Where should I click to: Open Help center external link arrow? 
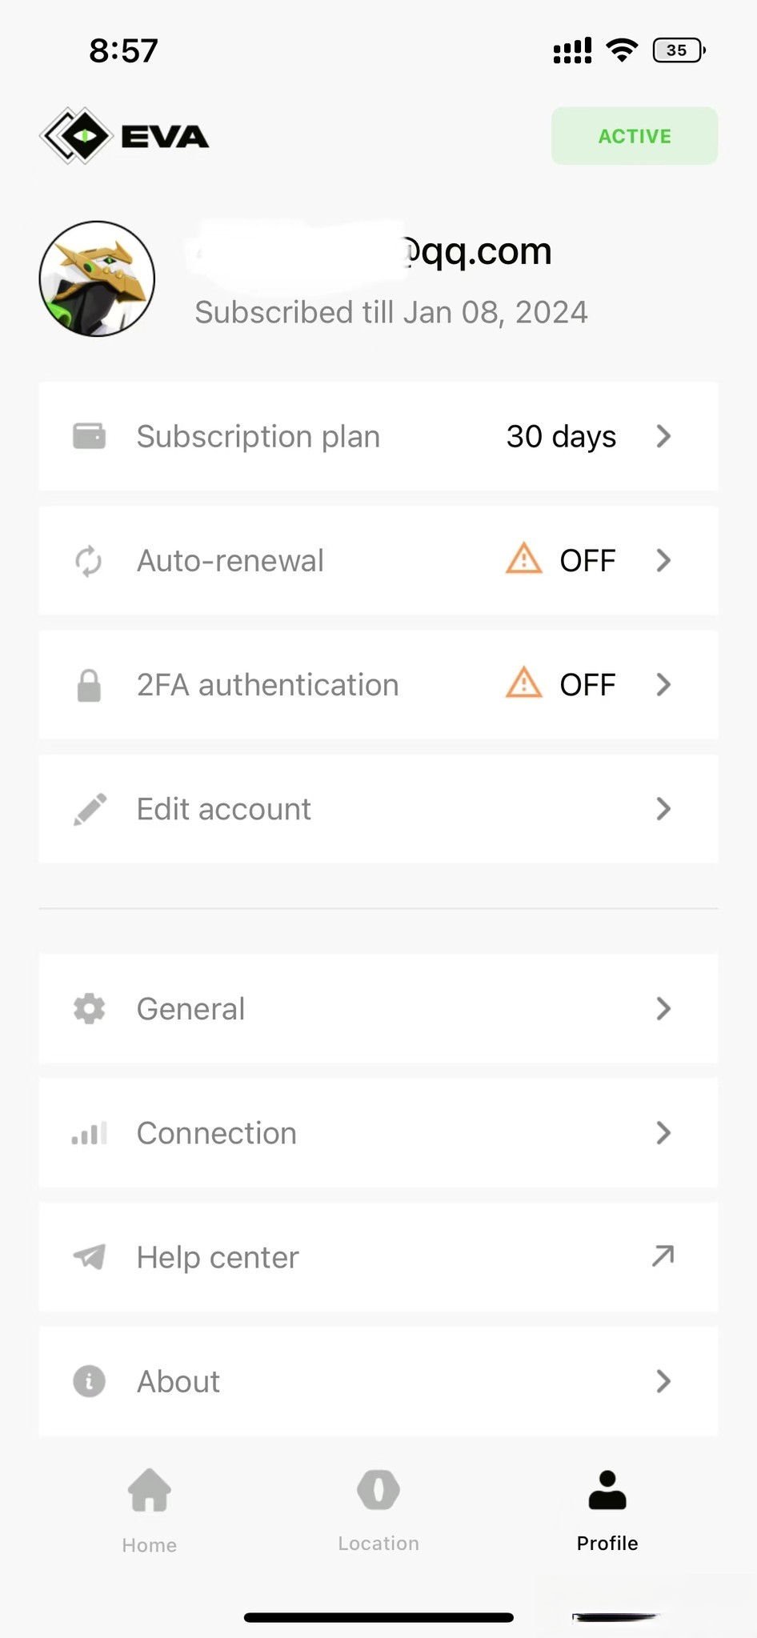[x=663, y=1256]
